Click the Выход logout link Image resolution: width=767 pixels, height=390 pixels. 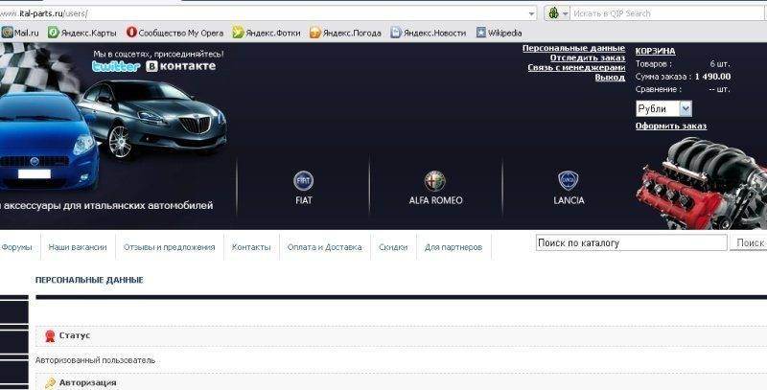609,78
